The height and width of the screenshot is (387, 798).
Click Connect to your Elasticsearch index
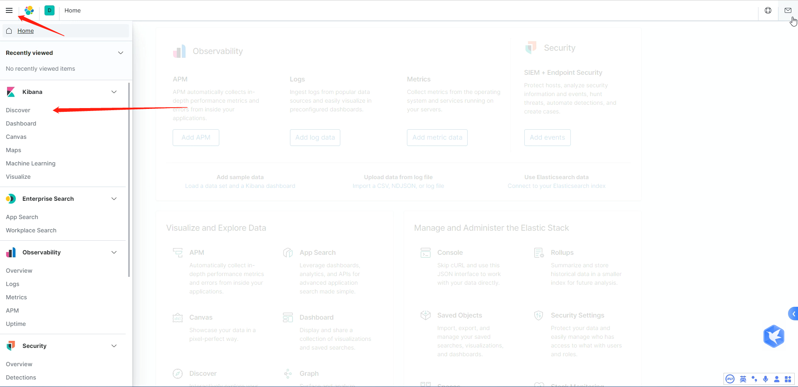[x=557, y=186]
